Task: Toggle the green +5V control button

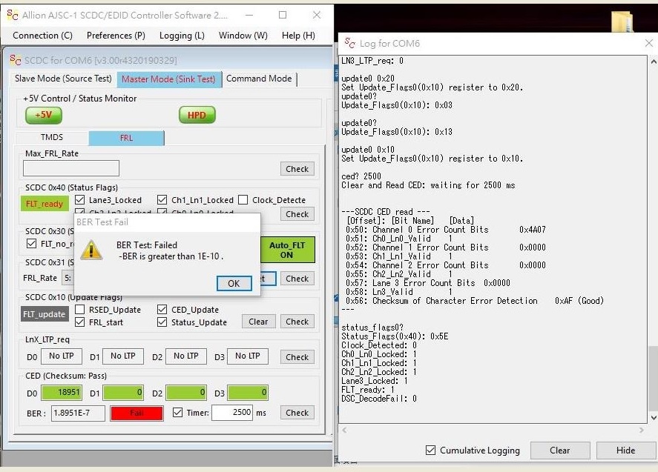Action: [44, 115]
